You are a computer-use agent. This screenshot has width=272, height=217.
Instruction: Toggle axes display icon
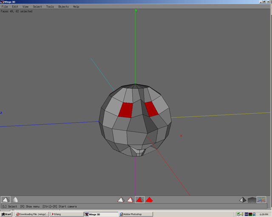coord(261,200)
